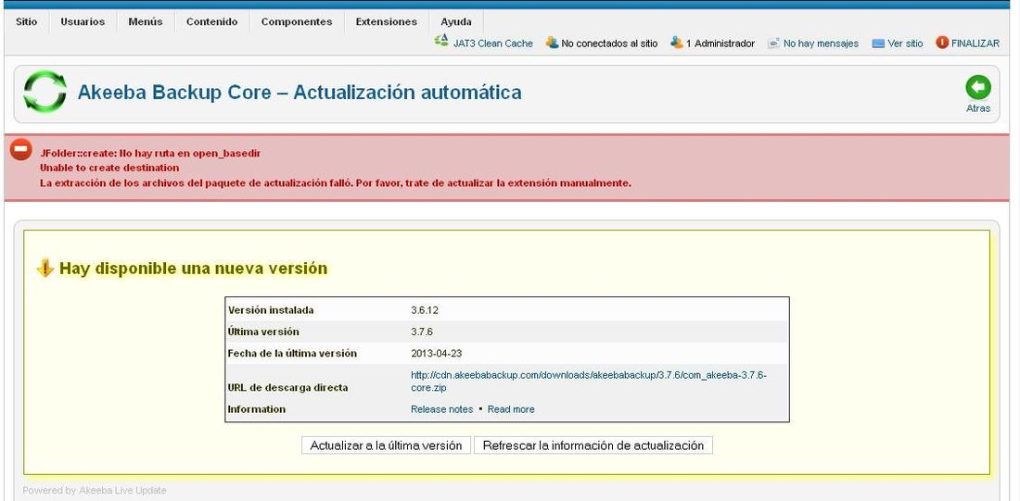The width and height of the screenshot is (1020, 501).
Task: Click the green Akeeba update arrows logo
Action: pos(45,92)
